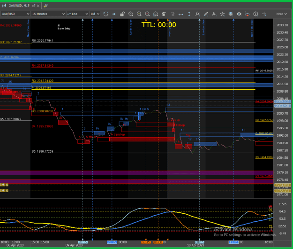
Task: Open the stacked layers templates icon
Action: point(231,14)
